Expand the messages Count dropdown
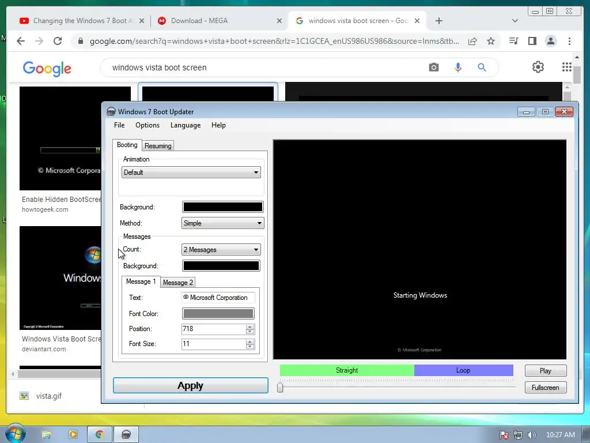Screen dimensions: 590x443 click(221, 249)
